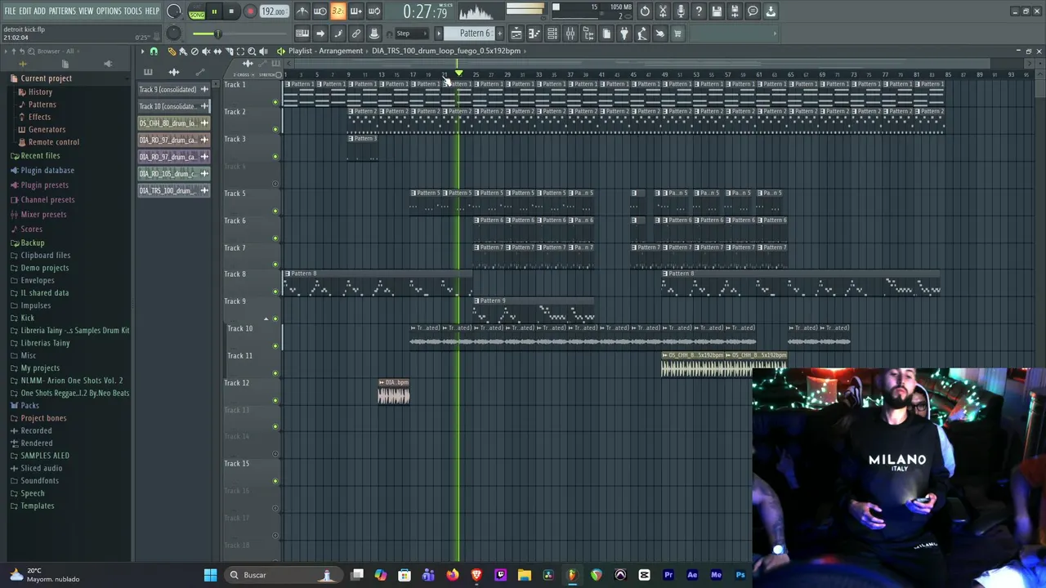The height and width of the screenshot is (588, 1046).
Task: Select the playlist zoom tool
Action: [252, 51]
